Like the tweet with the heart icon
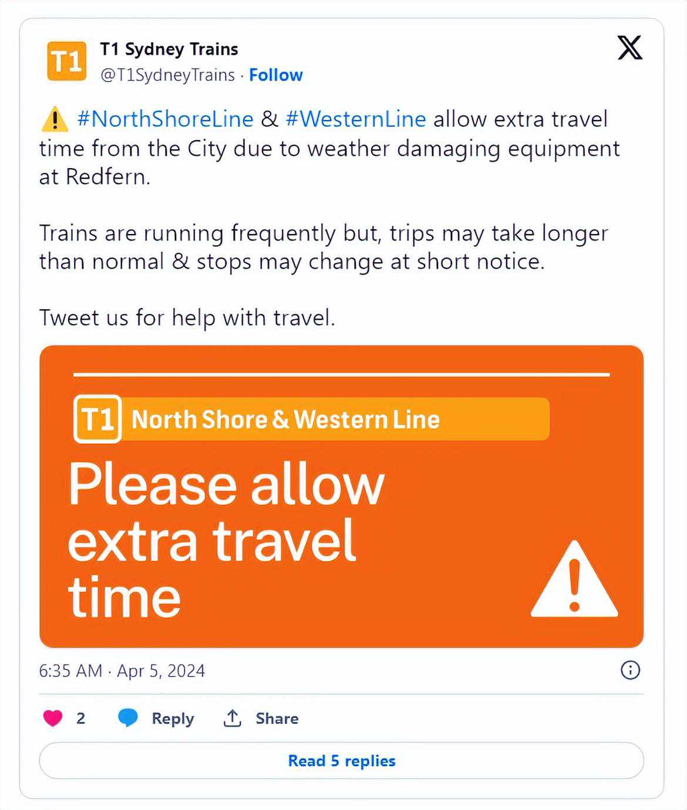The width and height of the screenshot is (687, 810). tap(53, 718)
